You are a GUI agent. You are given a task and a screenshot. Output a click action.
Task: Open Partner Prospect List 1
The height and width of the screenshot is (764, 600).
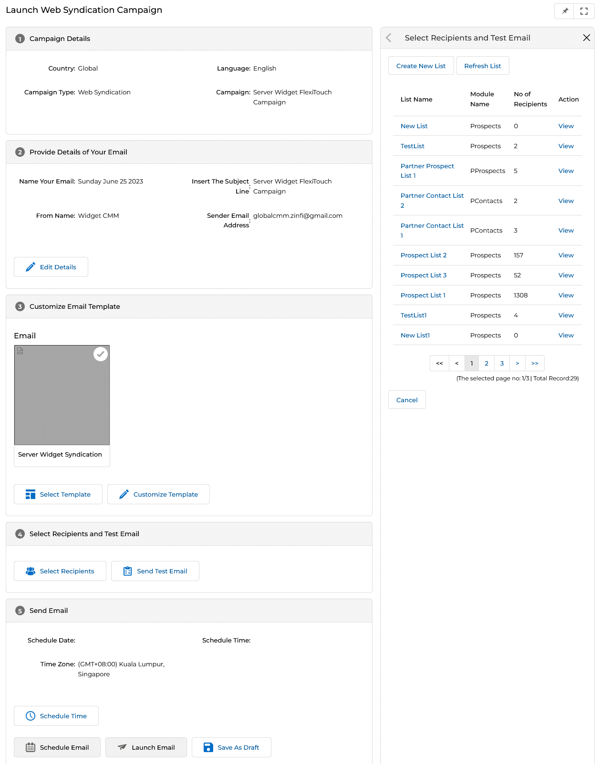point(427,171)
